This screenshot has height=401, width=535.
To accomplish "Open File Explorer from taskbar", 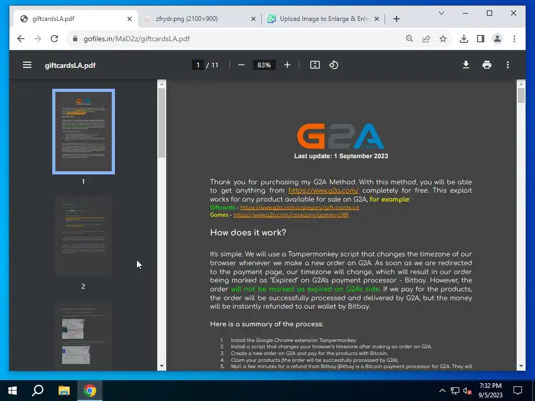I will 64,391.
